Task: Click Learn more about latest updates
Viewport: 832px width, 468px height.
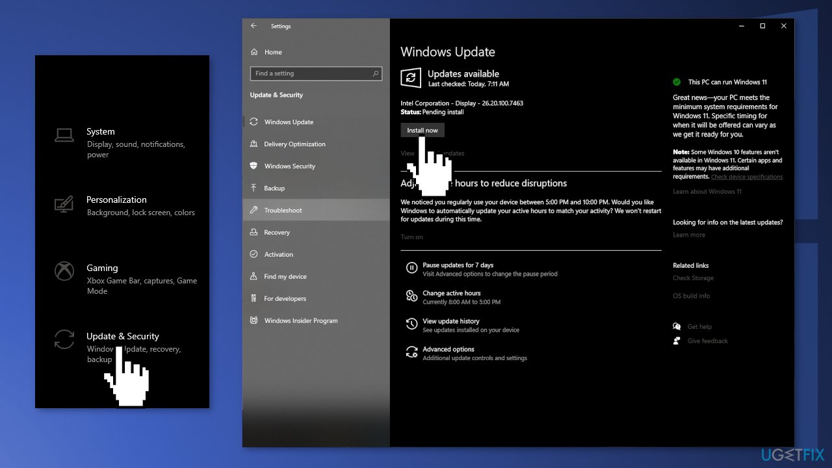Action: (x=689, y=235)
